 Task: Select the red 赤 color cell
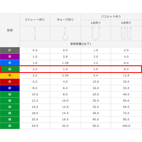click(10, 82)
